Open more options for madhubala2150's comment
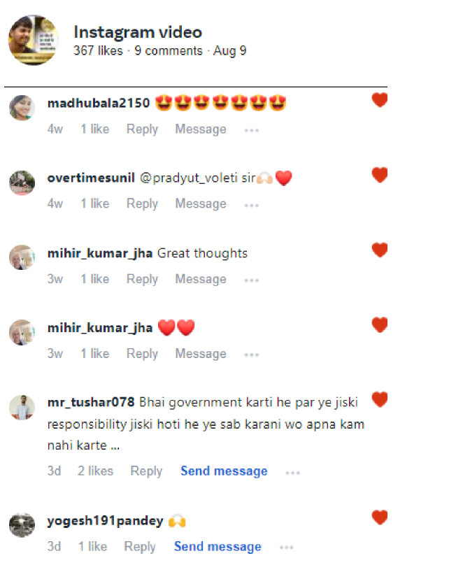Image resolution: width=456 pixels, height=565 pixels. coord(251,131)
